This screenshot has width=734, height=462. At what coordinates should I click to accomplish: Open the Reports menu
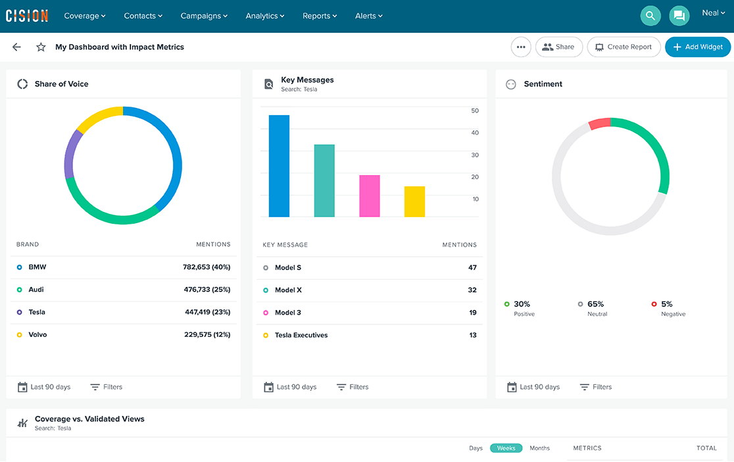point(320,16)
